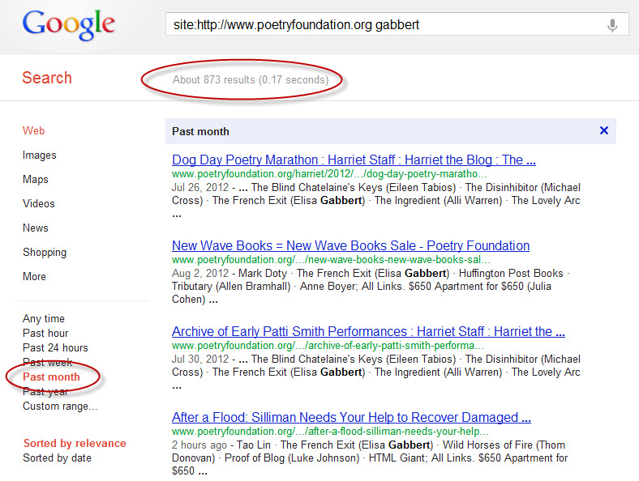Screen dimensions: 639x481
Task: Switch to News results
Action: click(x=35, y=228)
